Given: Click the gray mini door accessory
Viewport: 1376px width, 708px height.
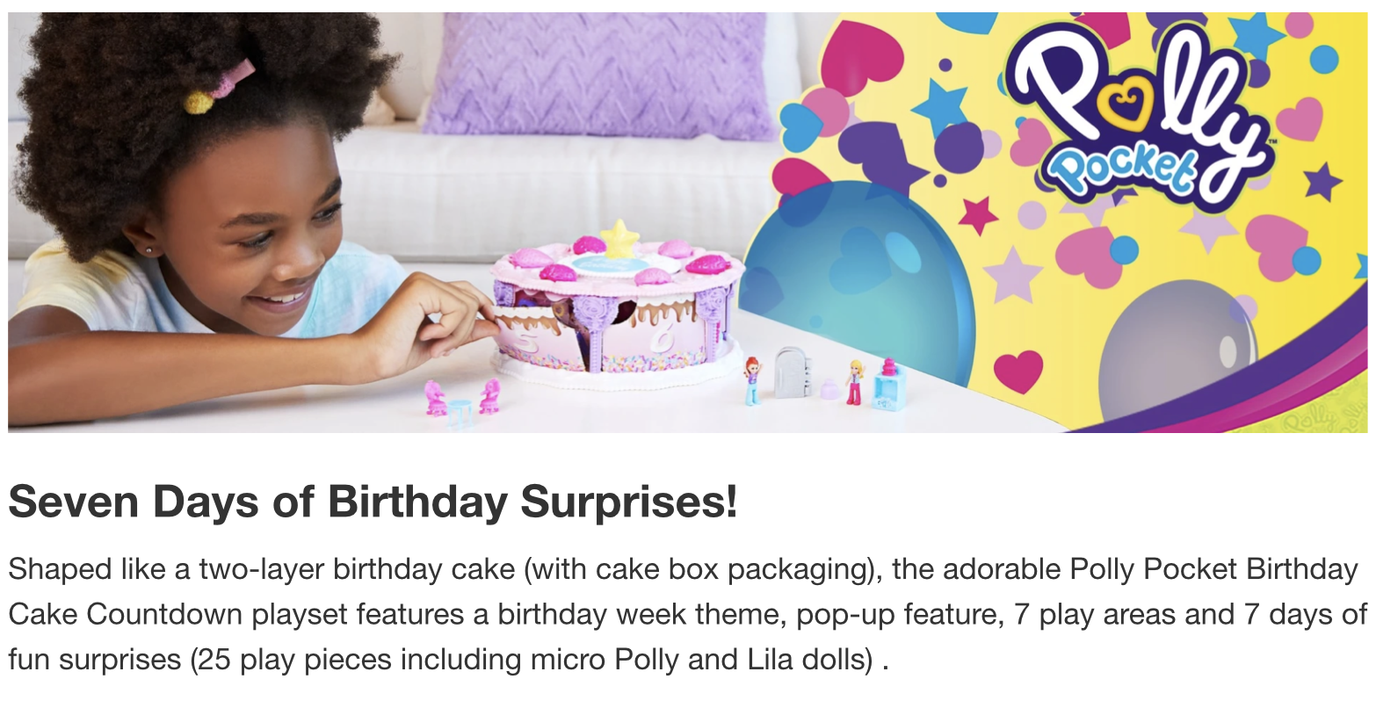Looking at the screenshot, I should tap(790, 372).
